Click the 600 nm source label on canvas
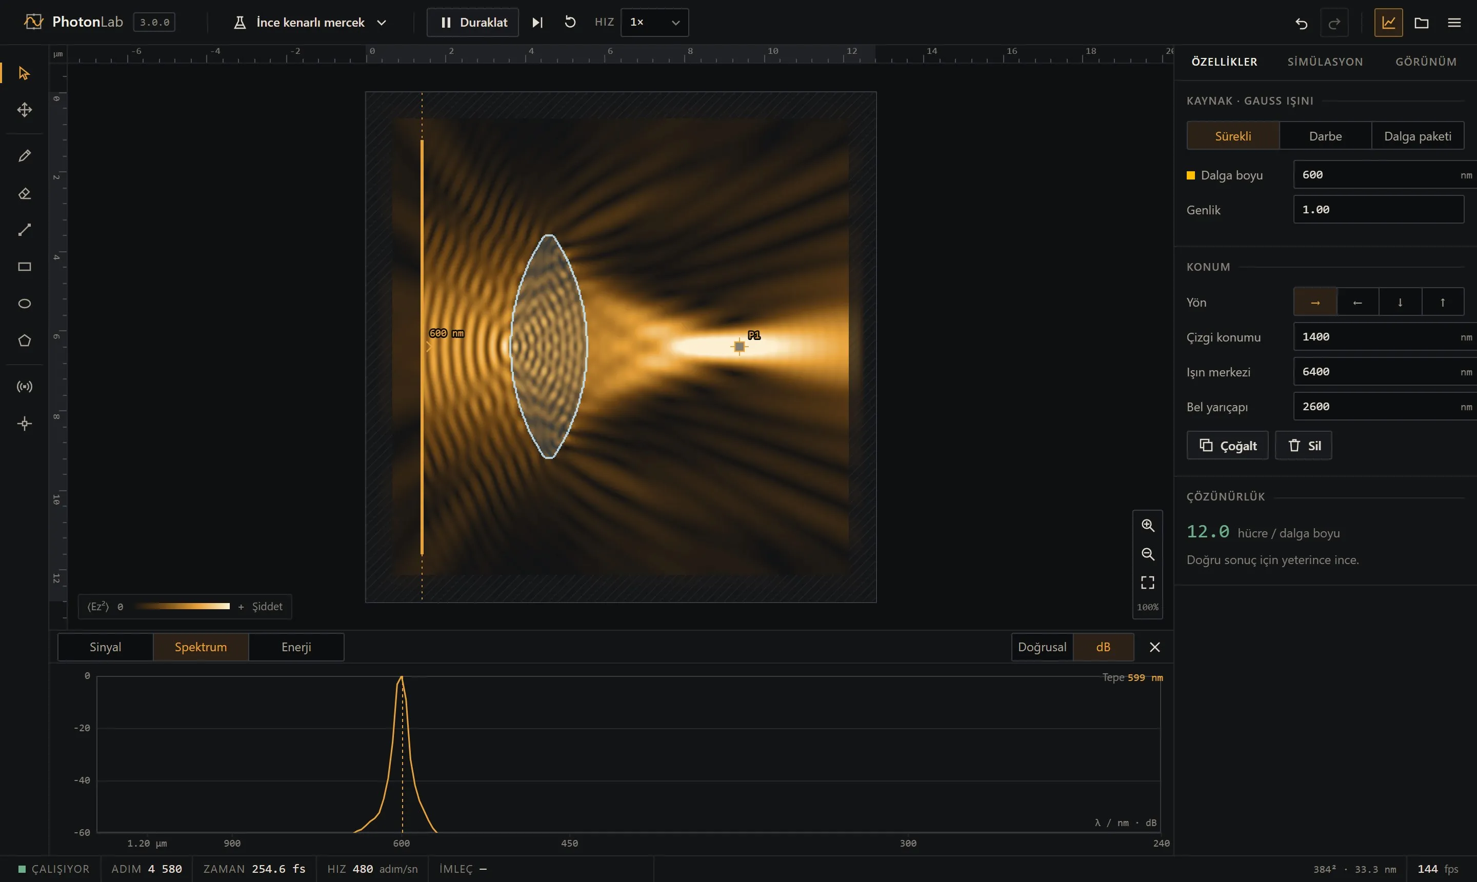The height and width of the screenshot is (882, 1477). tap(446, 333)
